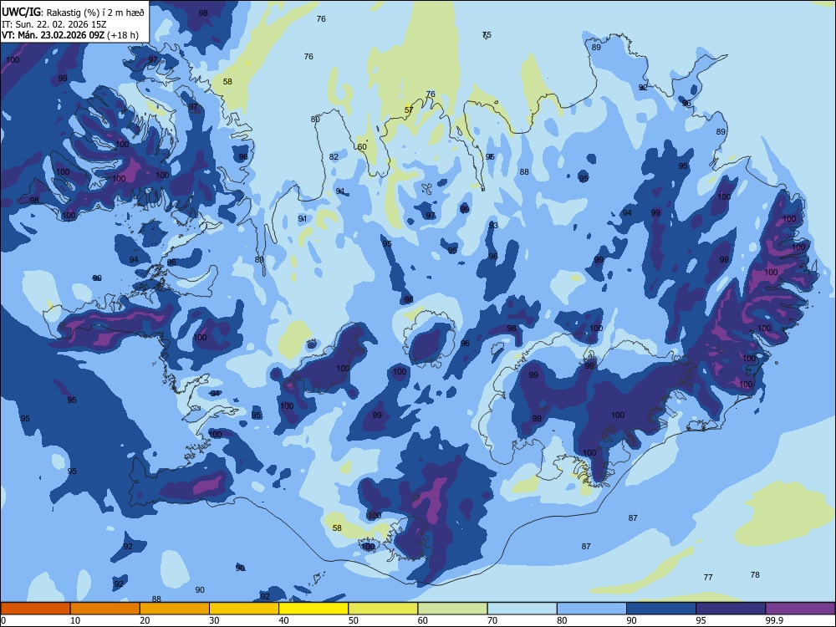Click the purple legend swatch above 99.9

pyautogui.click(x=800, y=609)
